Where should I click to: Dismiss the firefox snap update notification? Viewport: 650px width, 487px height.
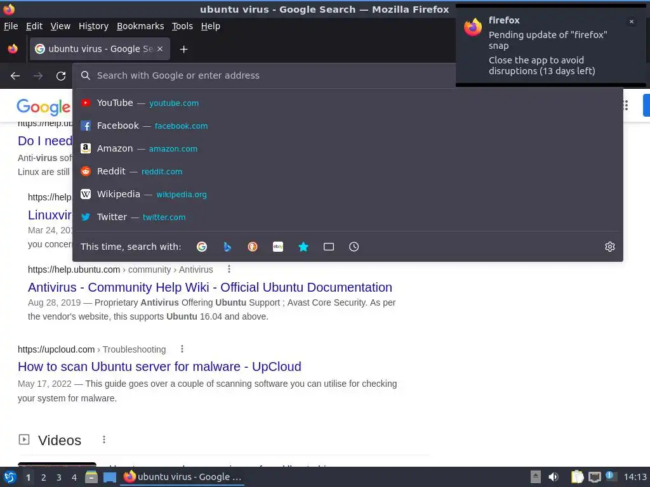click(632, 22)
